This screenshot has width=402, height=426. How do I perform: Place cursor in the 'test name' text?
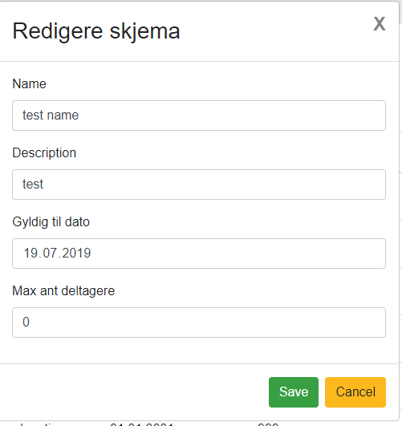pyautogui.click(x=51, y=116)
